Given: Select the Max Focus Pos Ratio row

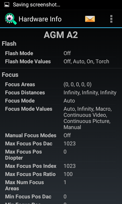Looking at the screenshot, I should click(x=60, y=174).
